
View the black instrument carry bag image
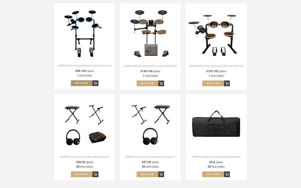216,124
